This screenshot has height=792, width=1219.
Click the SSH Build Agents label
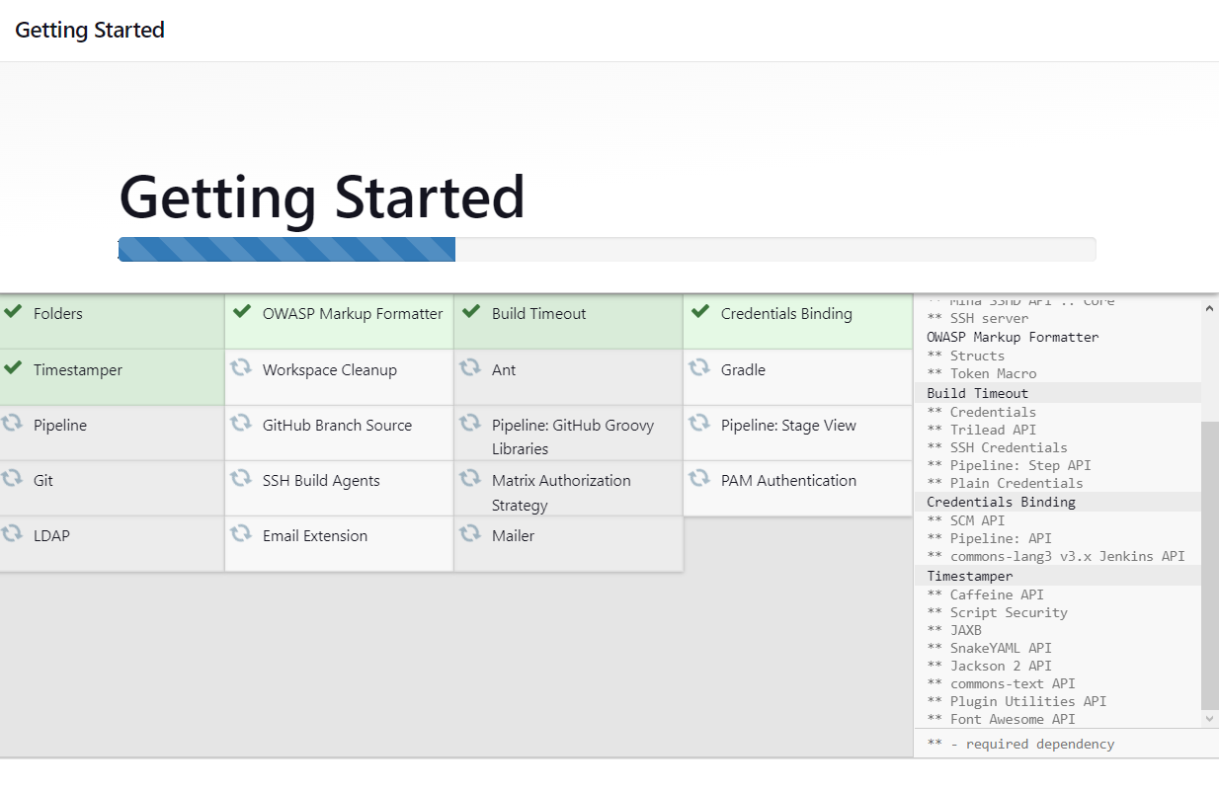321,481
